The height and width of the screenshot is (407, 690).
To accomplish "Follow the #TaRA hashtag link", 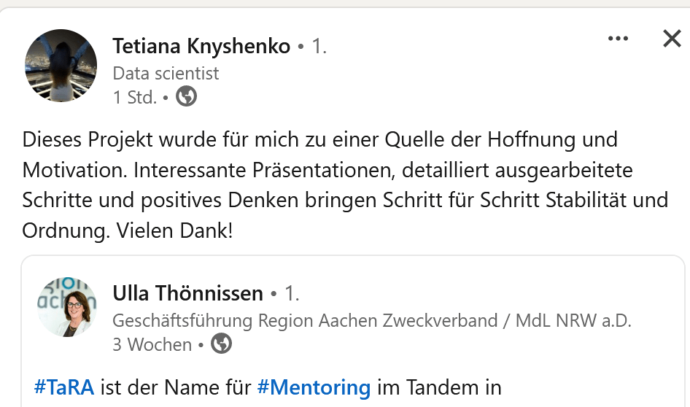I will click(64, 387).
